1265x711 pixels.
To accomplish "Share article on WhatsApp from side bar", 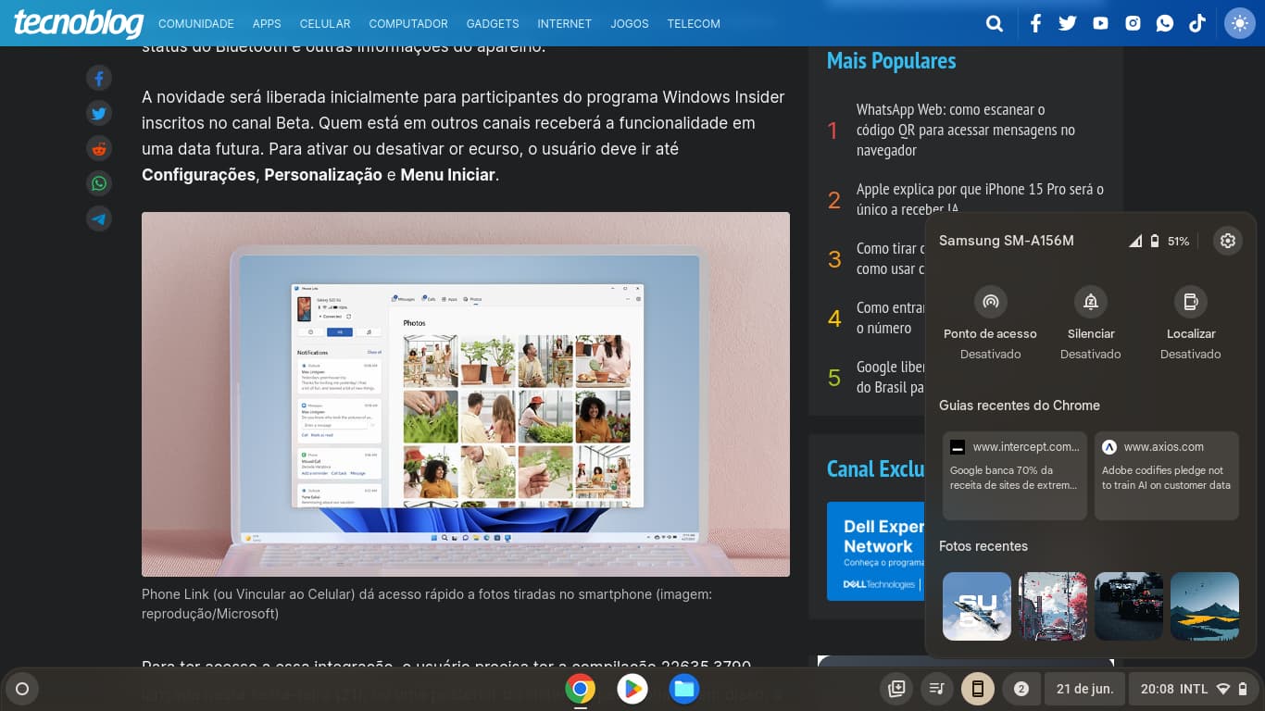I will [x=99, y=183].
